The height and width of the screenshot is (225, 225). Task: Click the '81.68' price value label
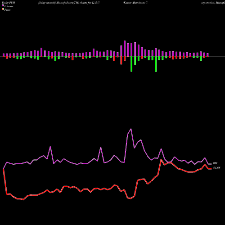click(x=216, y=168)
